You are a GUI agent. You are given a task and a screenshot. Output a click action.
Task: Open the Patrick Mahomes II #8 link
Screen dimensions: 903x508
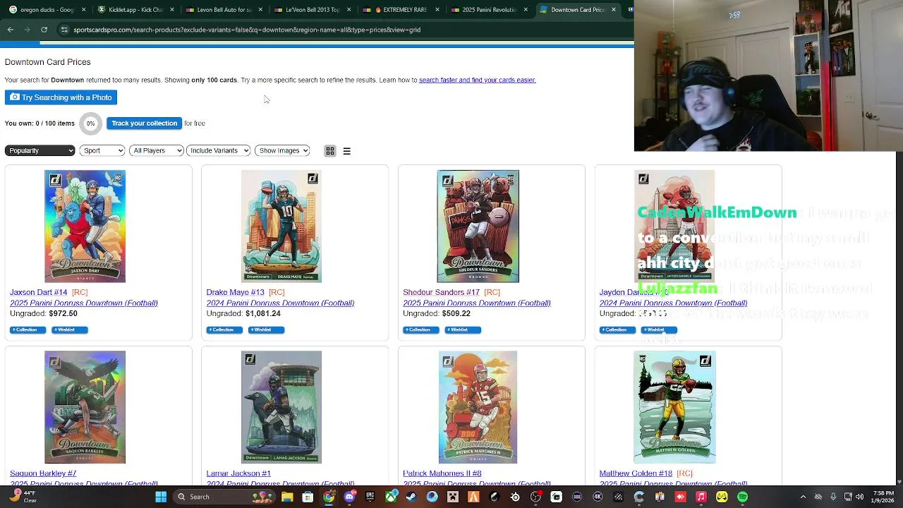click(442, 473)
